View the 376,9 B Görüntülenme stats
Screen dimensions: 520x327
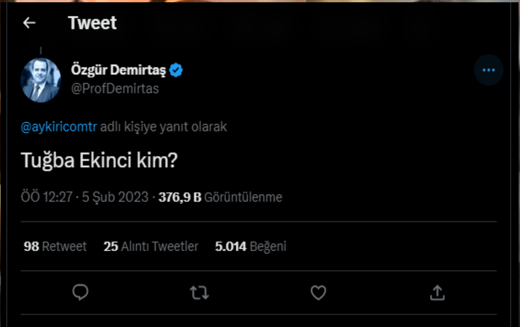[x=220, y=197]
